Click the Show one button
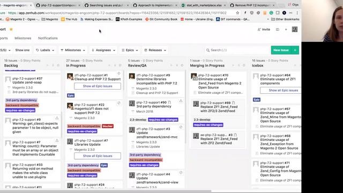343x193 pixels. point(23,50)
